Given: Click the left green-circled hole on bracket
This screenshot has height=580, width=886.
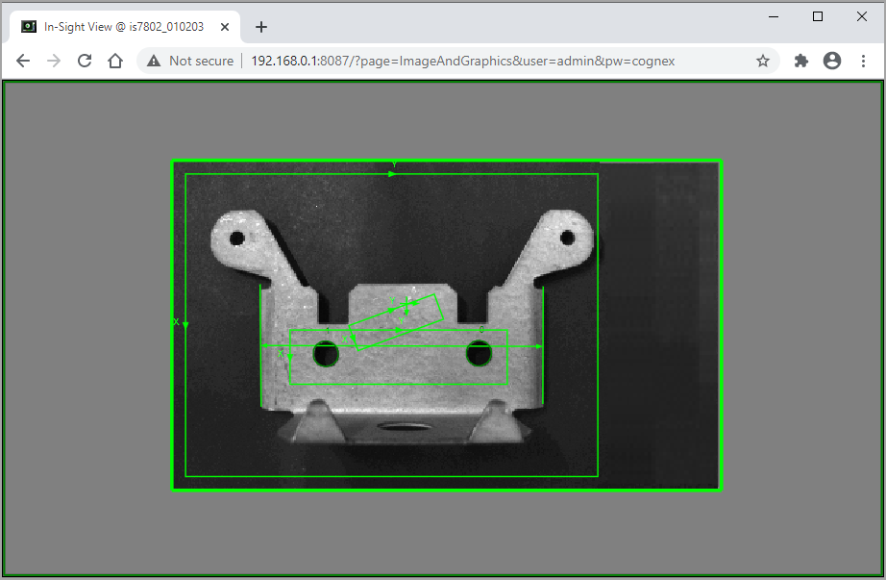Looking at the screenshot, I should click(327, 354).
